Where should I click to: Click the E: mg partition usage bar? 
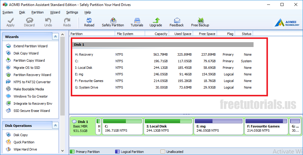coord(218,121)
